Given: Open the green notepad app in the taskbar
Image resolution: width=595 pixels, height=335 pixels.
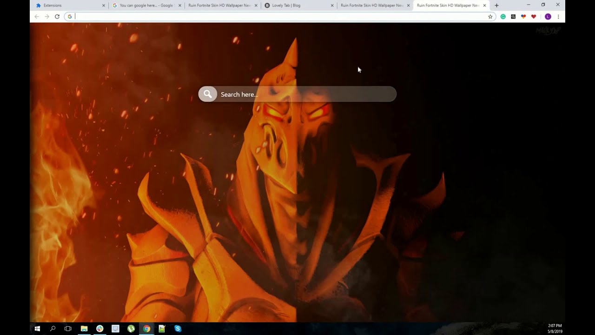Looking at the screenshot, I should pyautogui.click(x=162, y=328).
